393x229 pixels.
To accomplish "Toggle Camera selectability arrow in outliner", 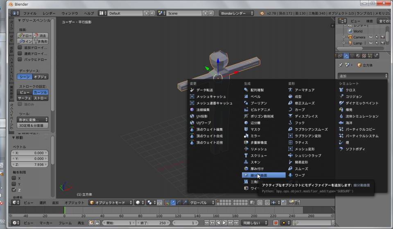I will [x=377, y=37].
